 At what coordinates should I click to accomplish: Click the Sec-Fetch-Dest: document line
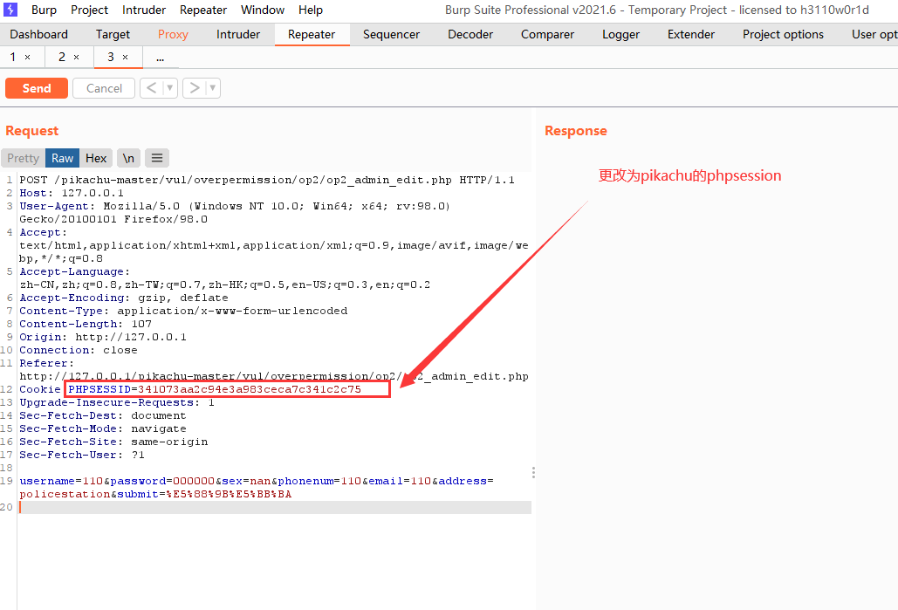click(x=103, y=416)
